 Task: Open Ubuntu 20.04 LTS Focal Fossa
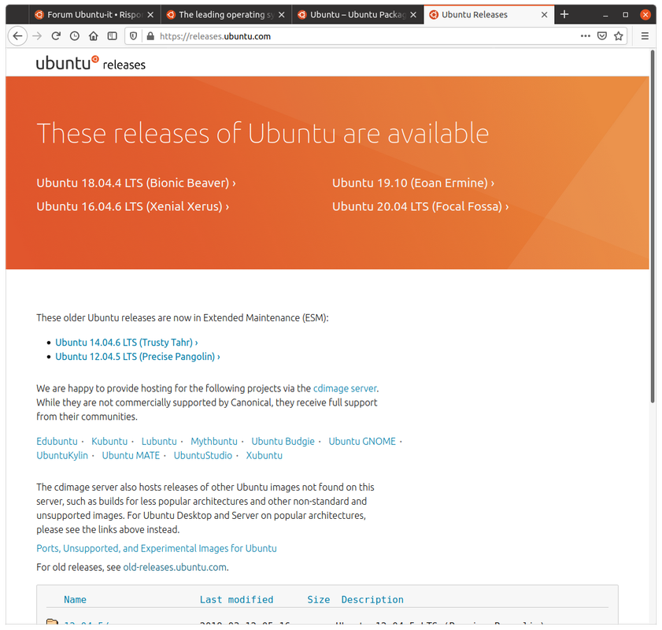[420, 206]
